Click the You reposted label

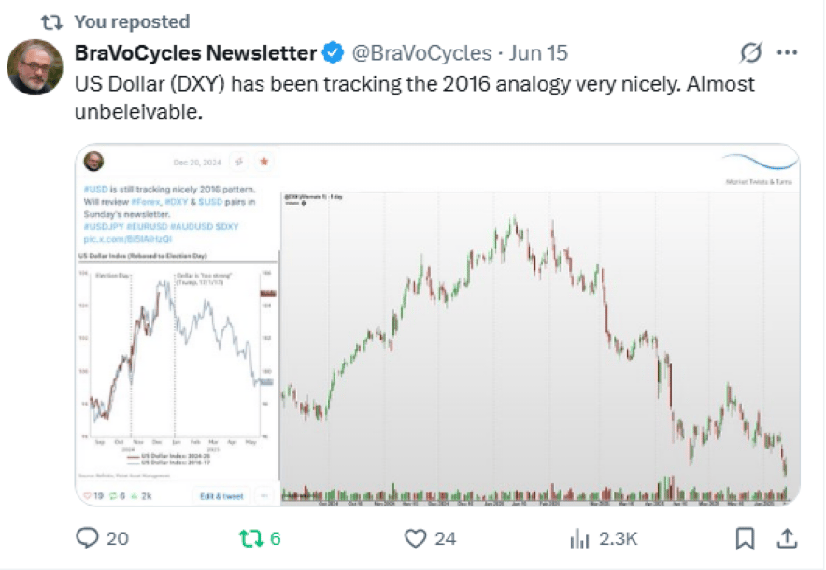point(132,21)
